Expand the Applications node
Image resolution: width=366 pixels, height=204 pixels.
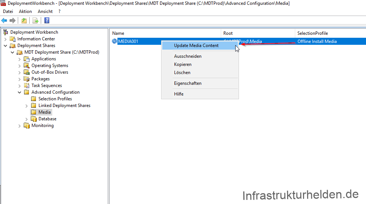19,59
